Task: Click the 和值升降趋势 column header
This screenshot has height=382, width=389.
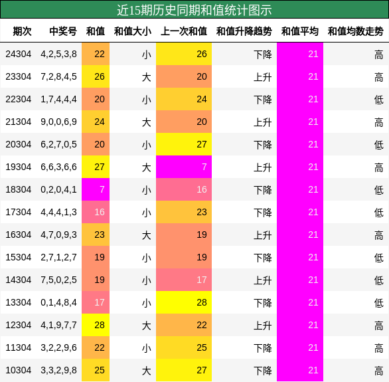Action: point(244,31)
